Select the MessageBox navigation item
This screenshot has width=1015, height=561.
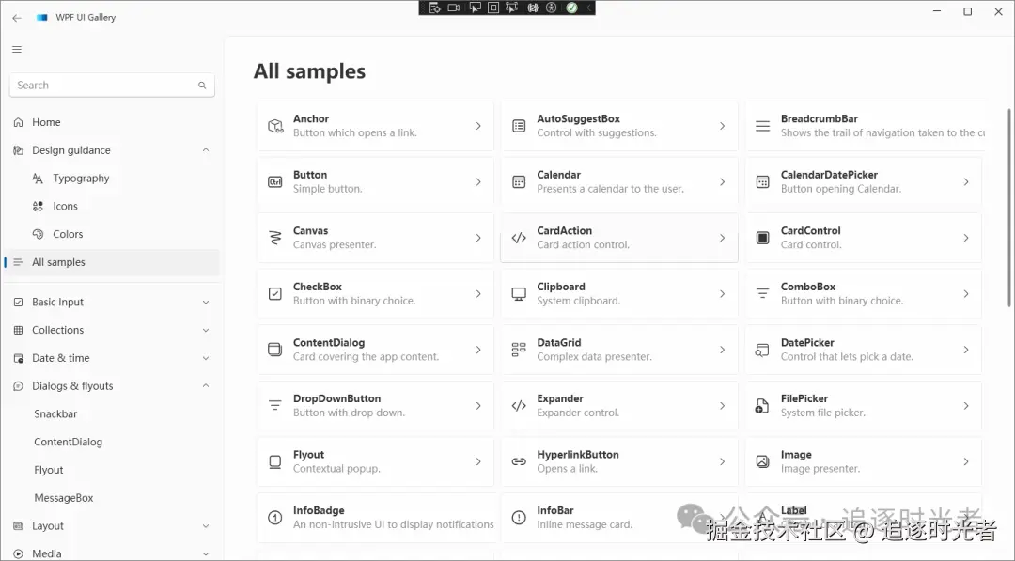click(64, 498)
